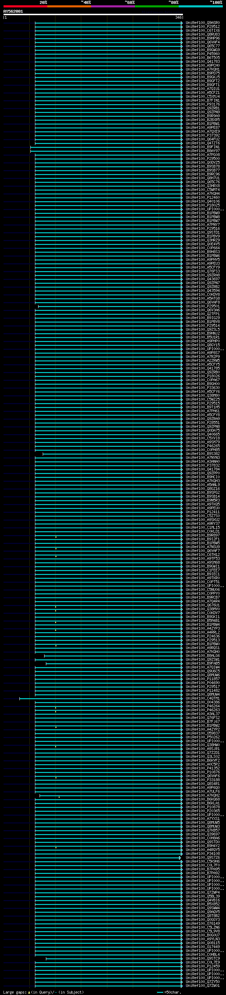Select the UniRef100_B9RCB7 label
This screenshot has width=226, height=995.
(x=202, y=598)
